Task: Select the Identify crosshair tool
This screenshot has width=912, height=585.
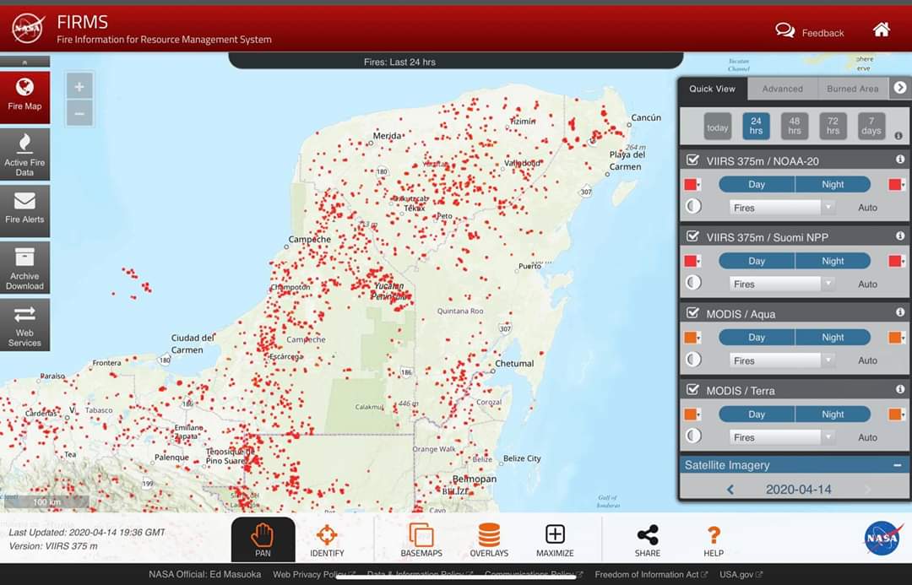Action: (327, 539)
